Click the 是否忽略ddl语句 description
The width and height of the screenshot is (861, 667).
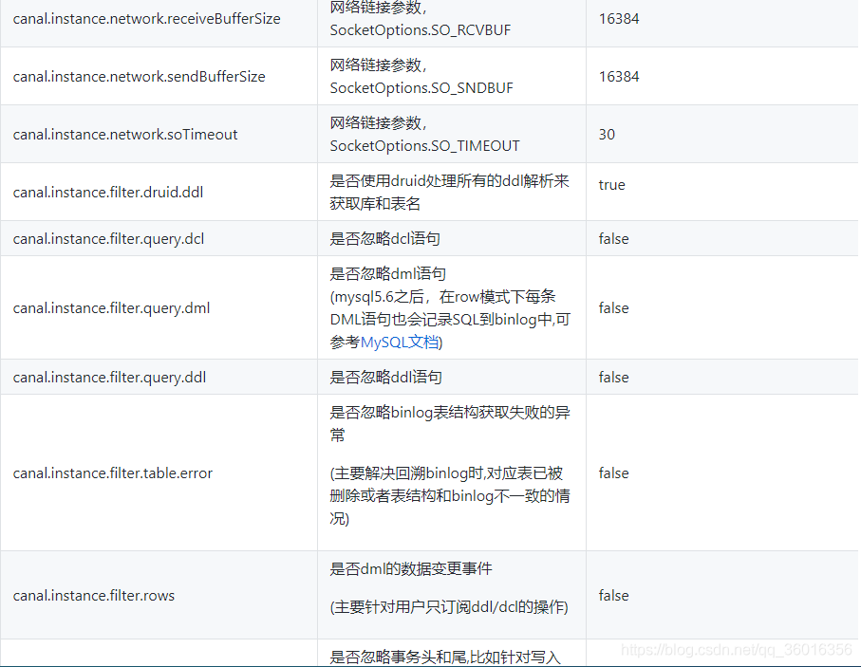pos(386,377)
